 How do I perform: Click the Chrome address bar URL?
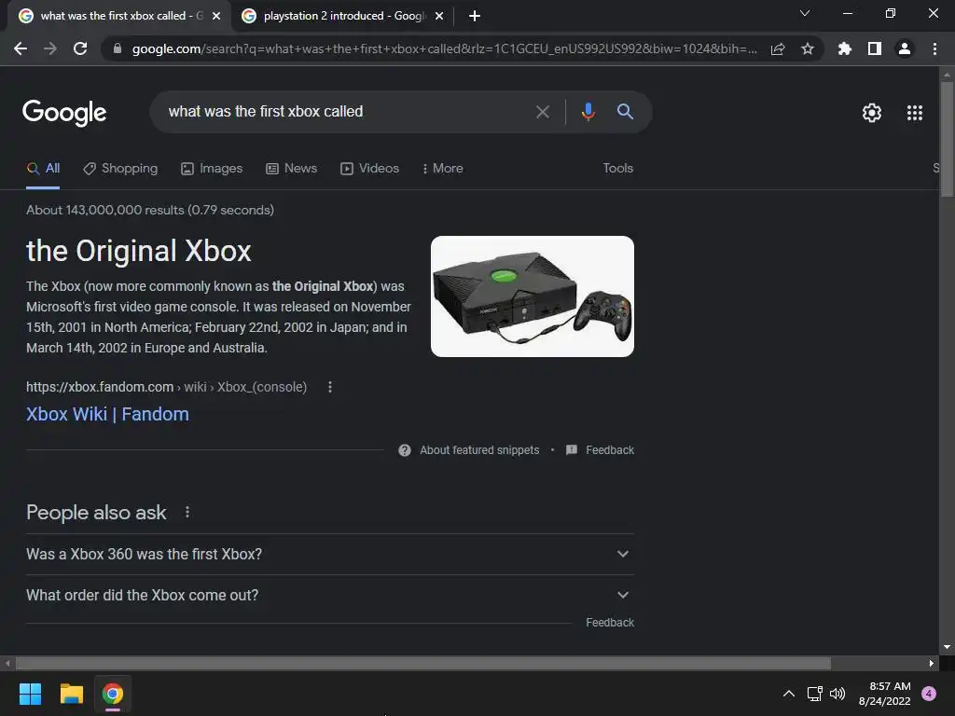(445, 48)
